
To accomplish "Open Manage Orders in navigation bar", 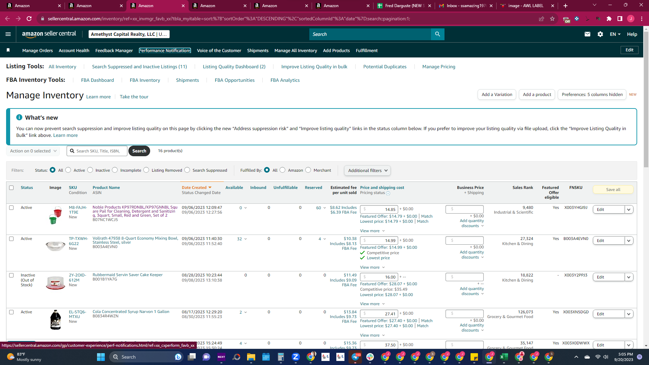I will pos(38,50).
